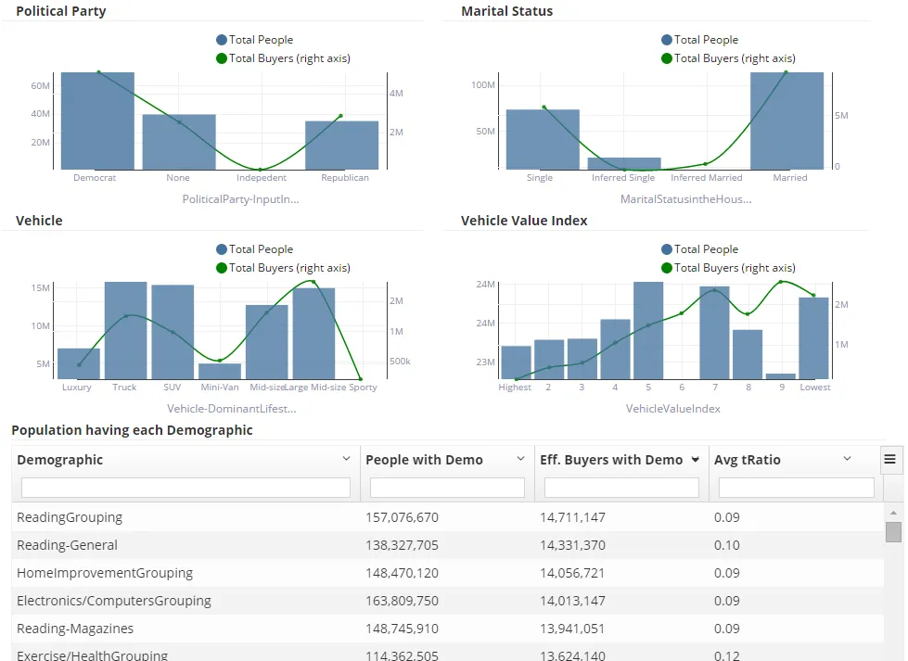Viewport: 908px width, 661px height.
Task: Open People with Demo column dropdown
Action: pos(520,458)
